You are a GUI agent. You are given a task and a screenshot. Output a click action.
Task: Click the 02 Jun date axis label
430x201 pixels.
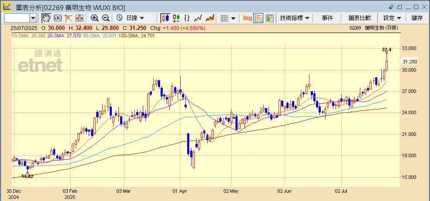pyautogui.click(x=284, y=191)
